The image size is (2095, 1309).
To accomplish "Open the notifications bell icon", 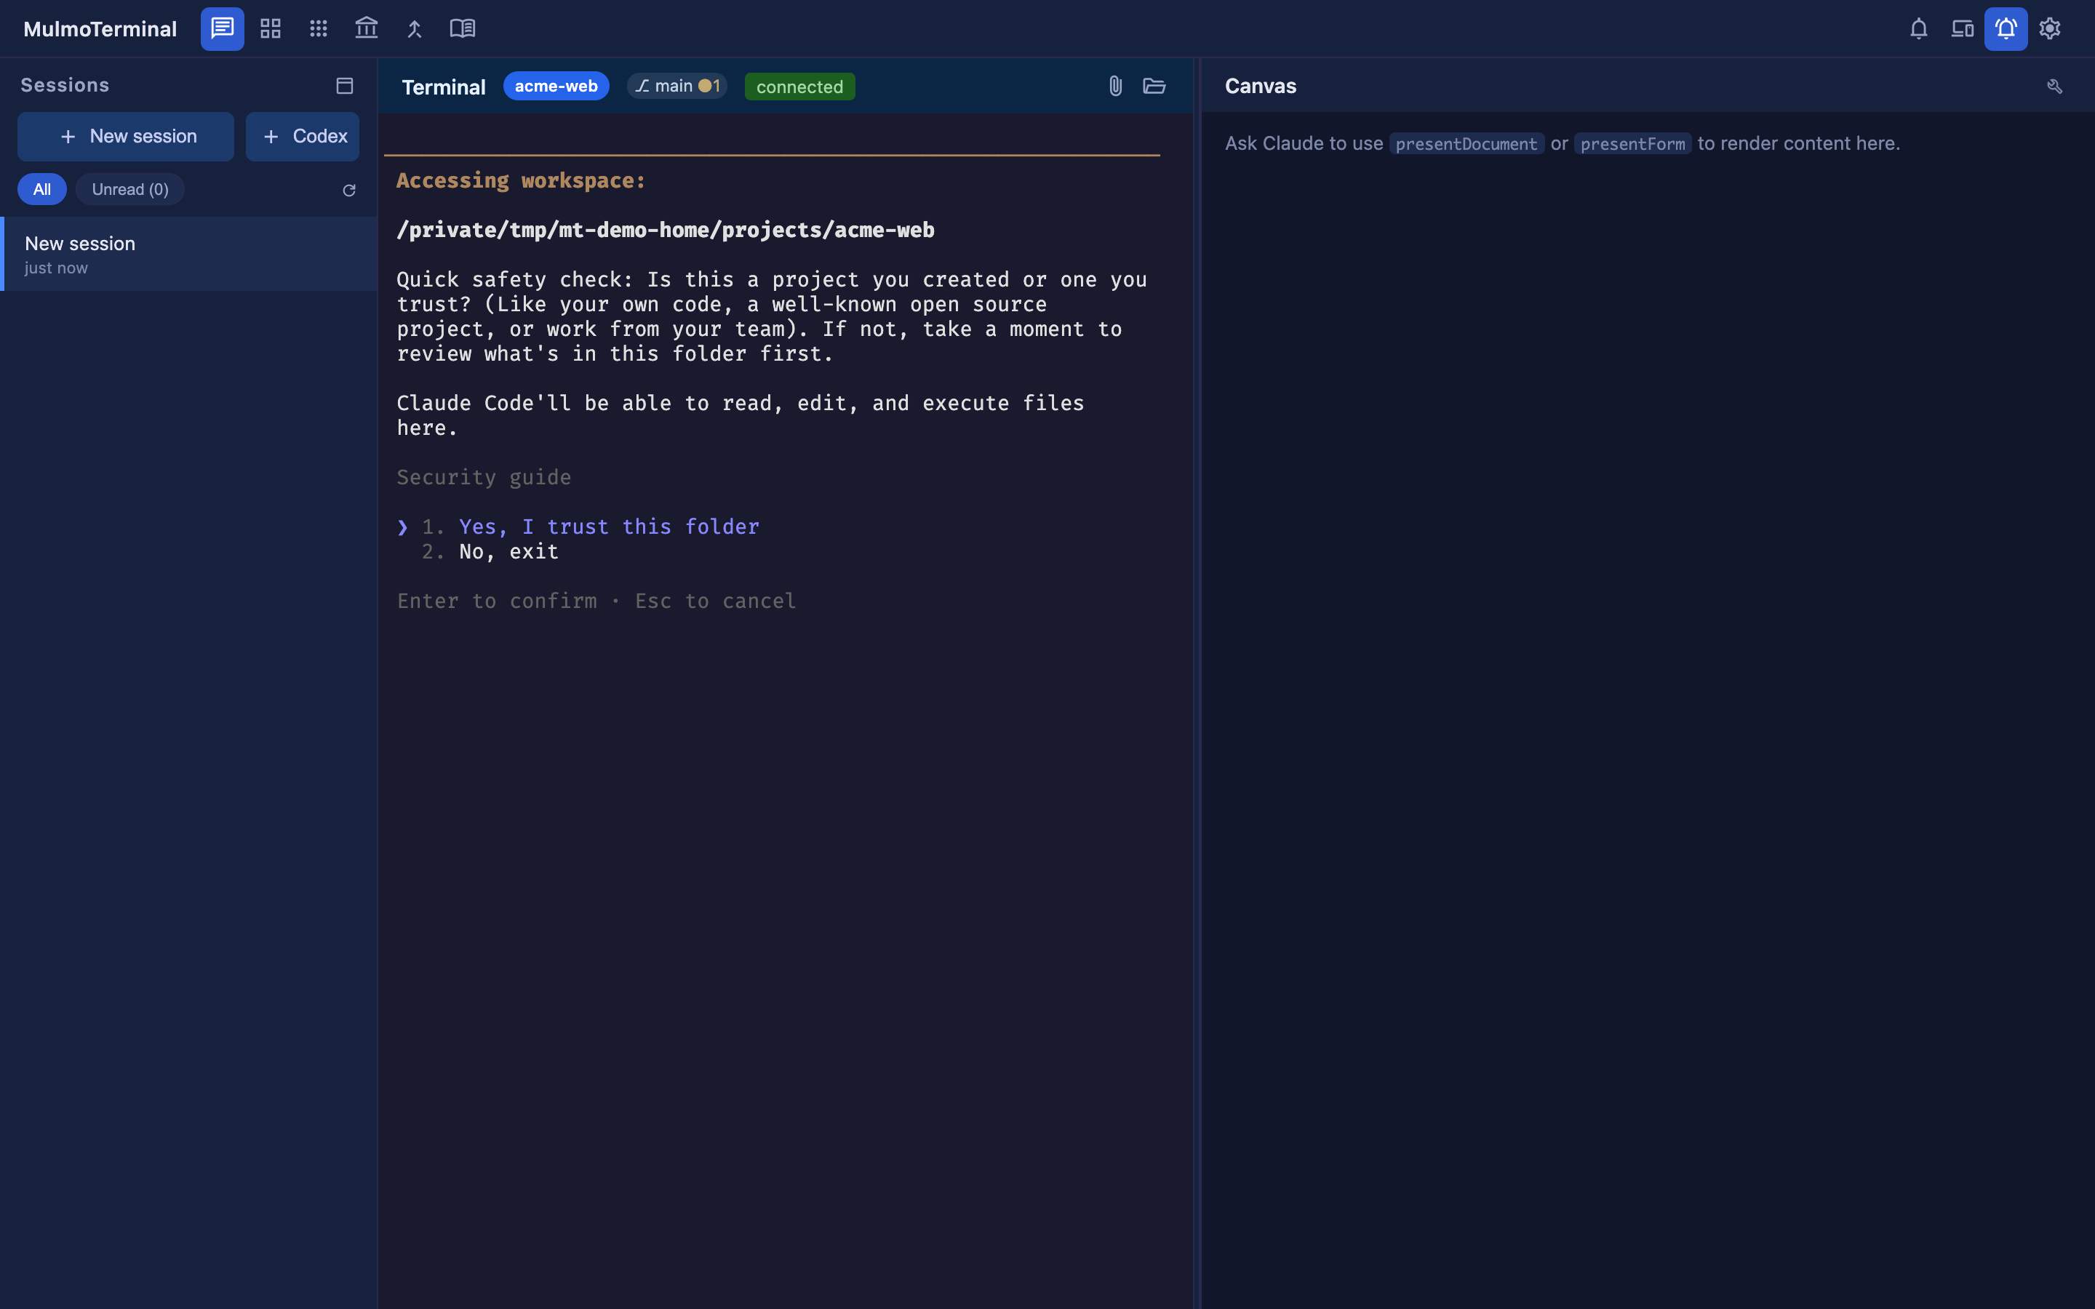I will tap(1918, 28).
